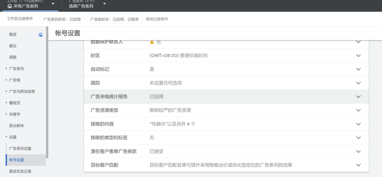Expand the 关键字 sidebar tree item
The image size is (382, 177).
(6, 114)
